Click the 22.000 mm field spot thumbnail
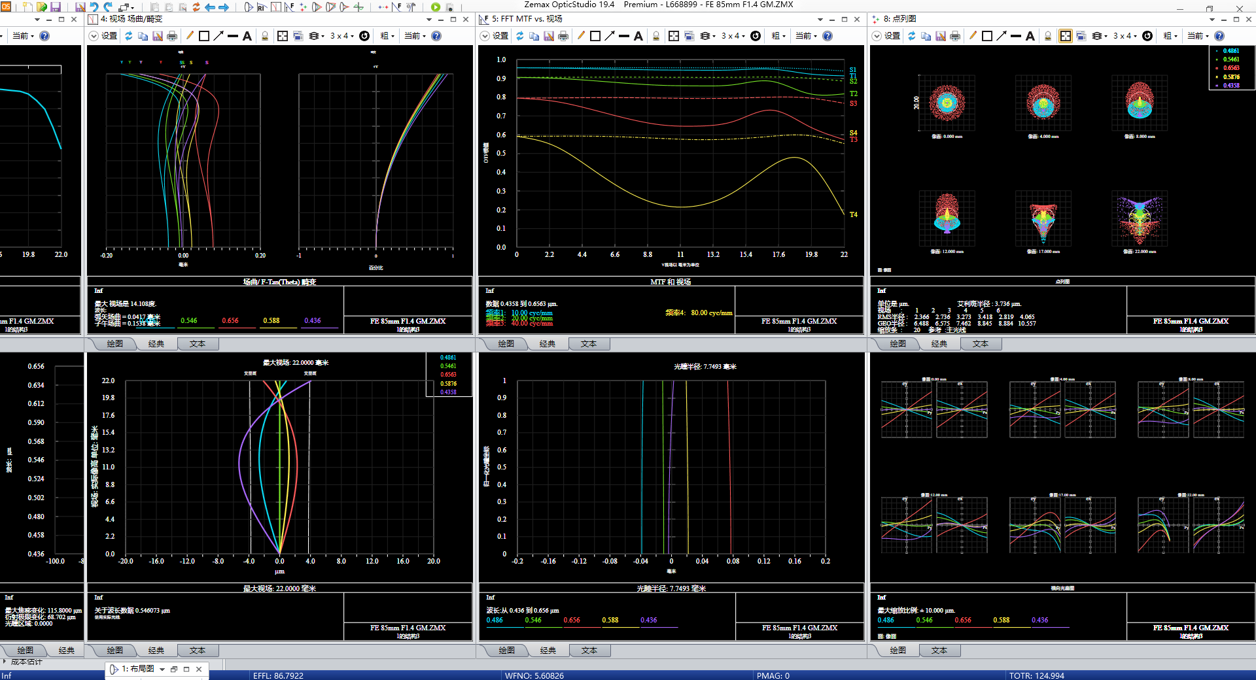 pyautogui.click(x=1140, y=218)
